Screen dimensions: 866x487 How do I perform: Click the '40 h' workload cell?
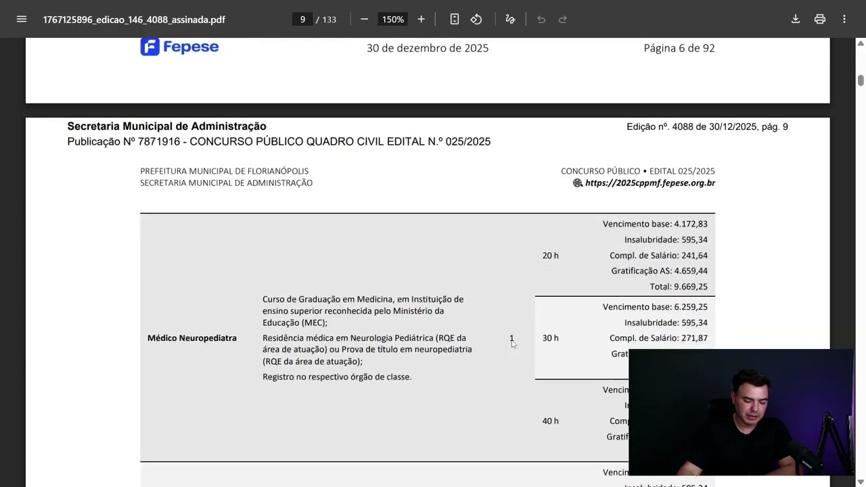551,421
